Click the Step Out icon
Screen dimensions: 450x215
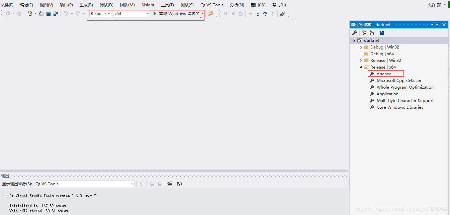pyautogui.click(x=273, y=14)
